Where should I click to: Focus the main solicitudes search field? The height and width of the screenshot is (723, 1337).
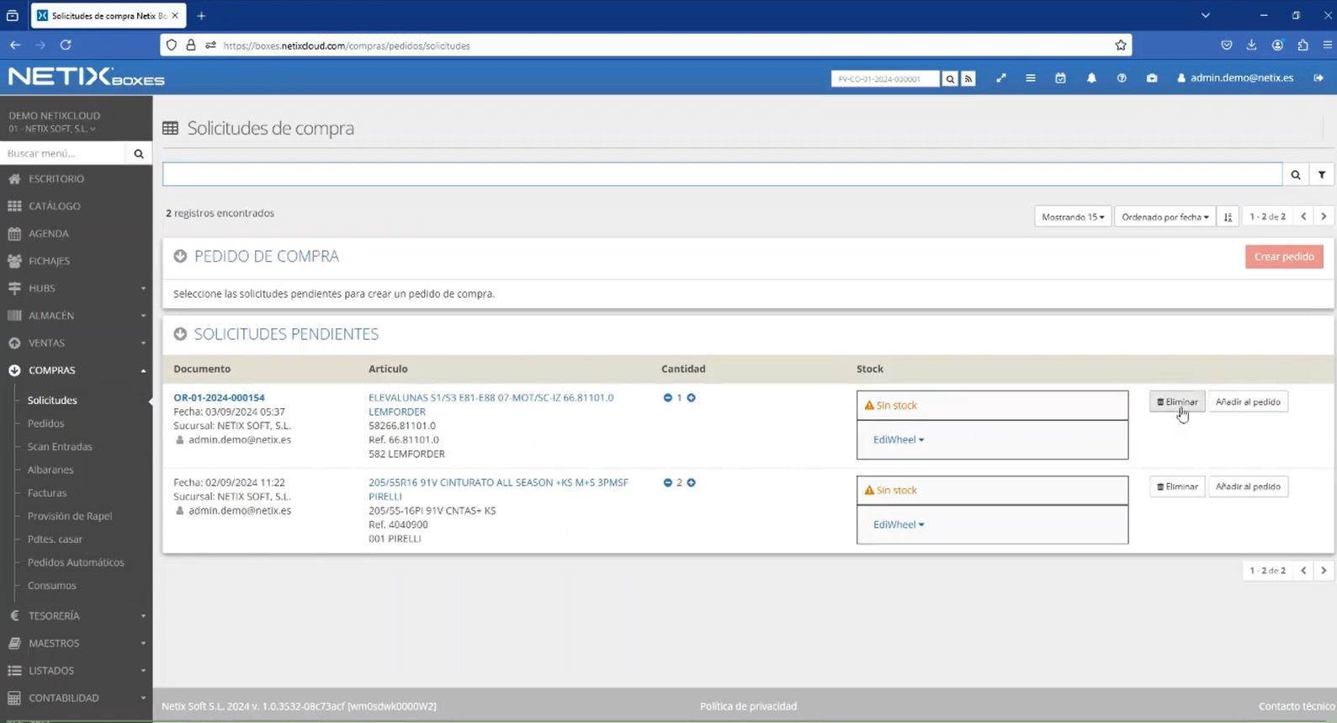[723, 174]
